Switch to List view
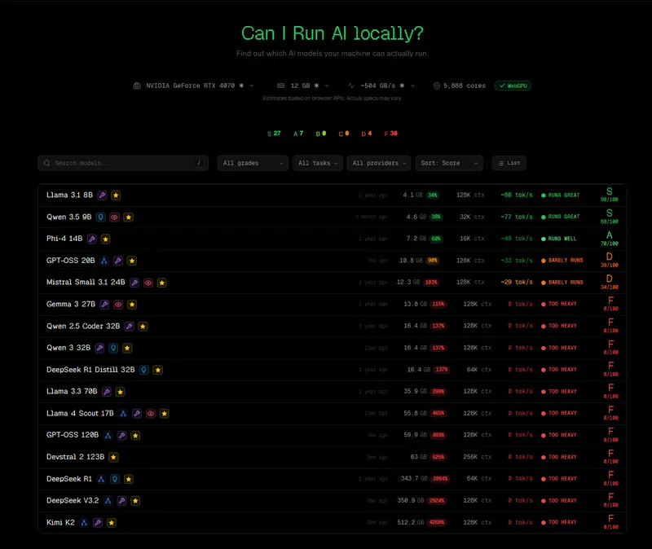 [509, 163]
